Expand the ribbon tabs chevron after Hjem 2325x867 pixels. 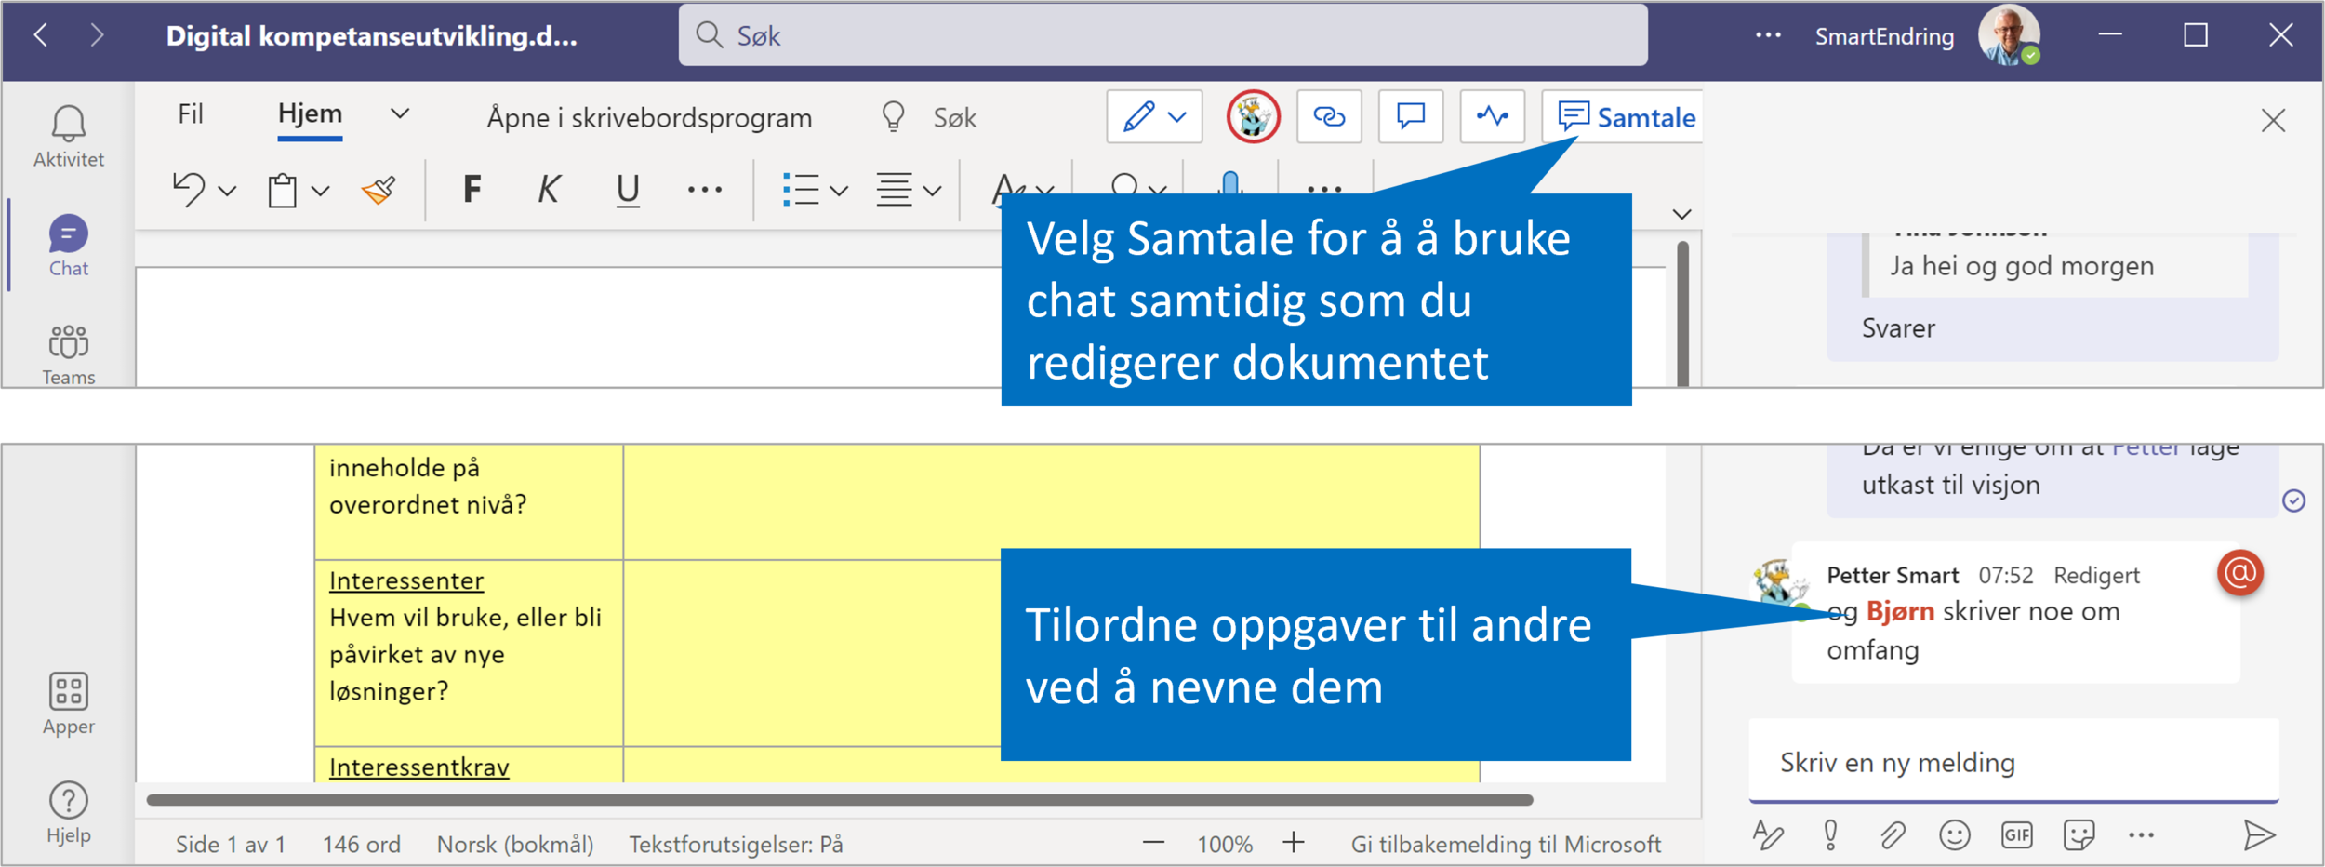click(x=400, y=113)
